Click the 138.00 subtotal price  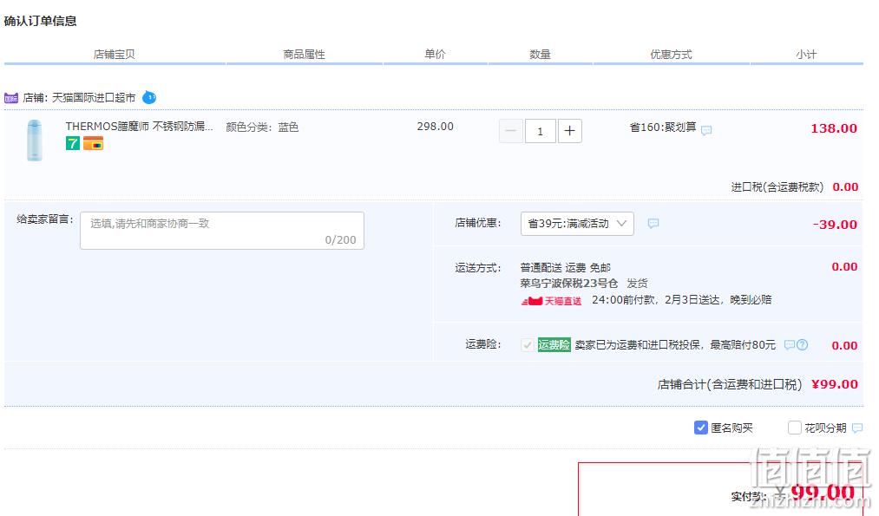[x=834, y=128]
